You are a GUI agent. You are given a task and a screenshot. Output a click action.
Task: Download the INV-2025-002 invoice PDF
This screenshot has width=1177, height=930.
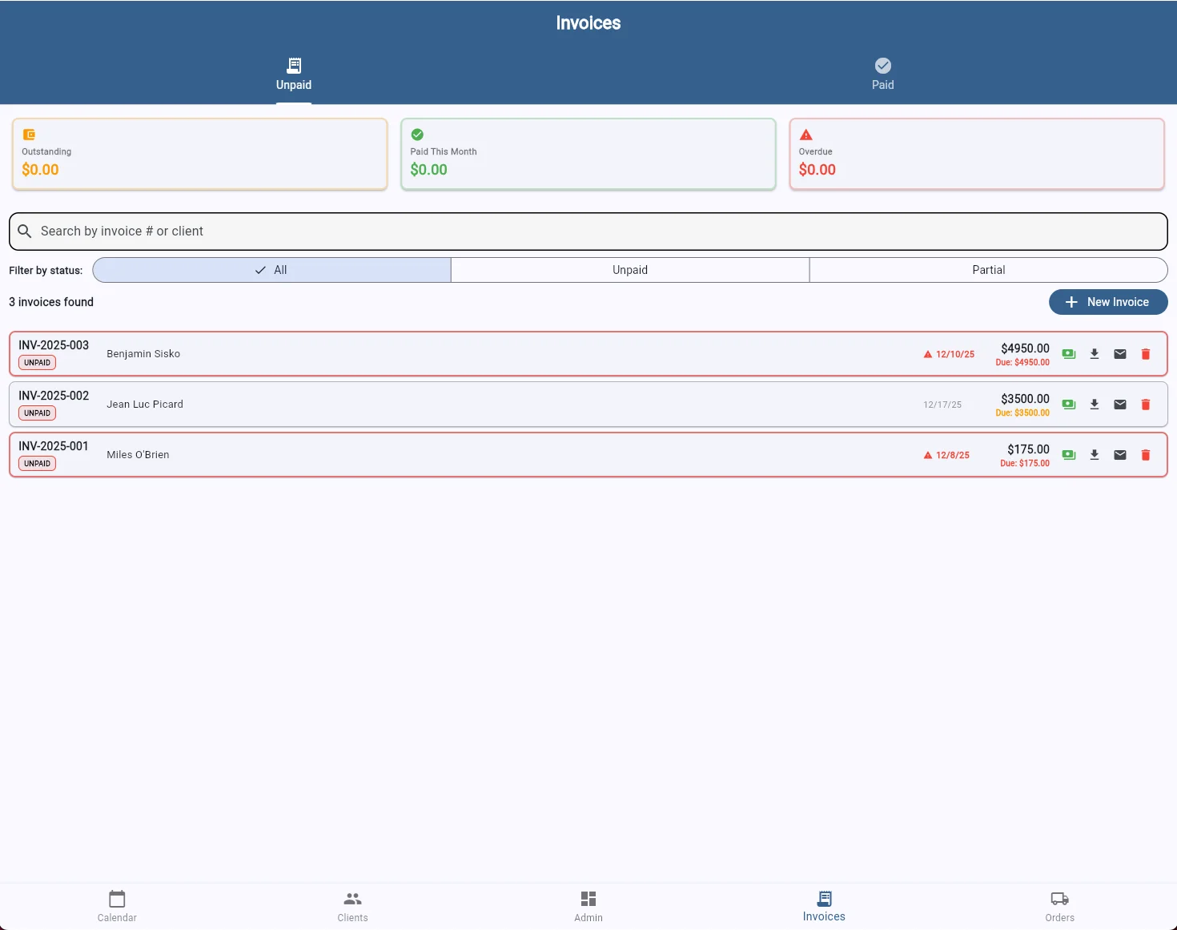click(x=1095, y=404)
